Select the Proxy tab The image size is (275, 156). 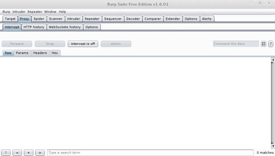tap(24, 19)
